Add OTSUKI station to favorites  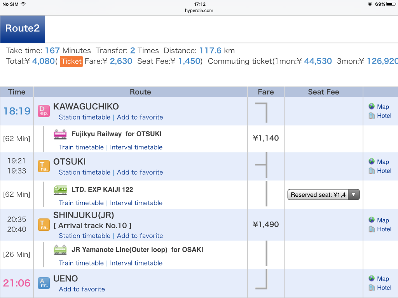point(140,172)
